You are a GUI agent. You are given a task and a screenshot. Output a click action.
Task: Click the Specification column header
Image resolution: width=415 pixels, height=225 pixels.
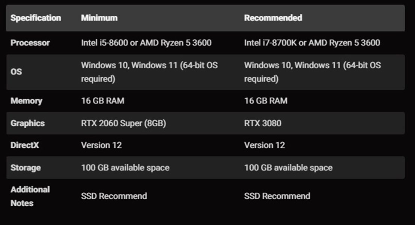point(36,18)
